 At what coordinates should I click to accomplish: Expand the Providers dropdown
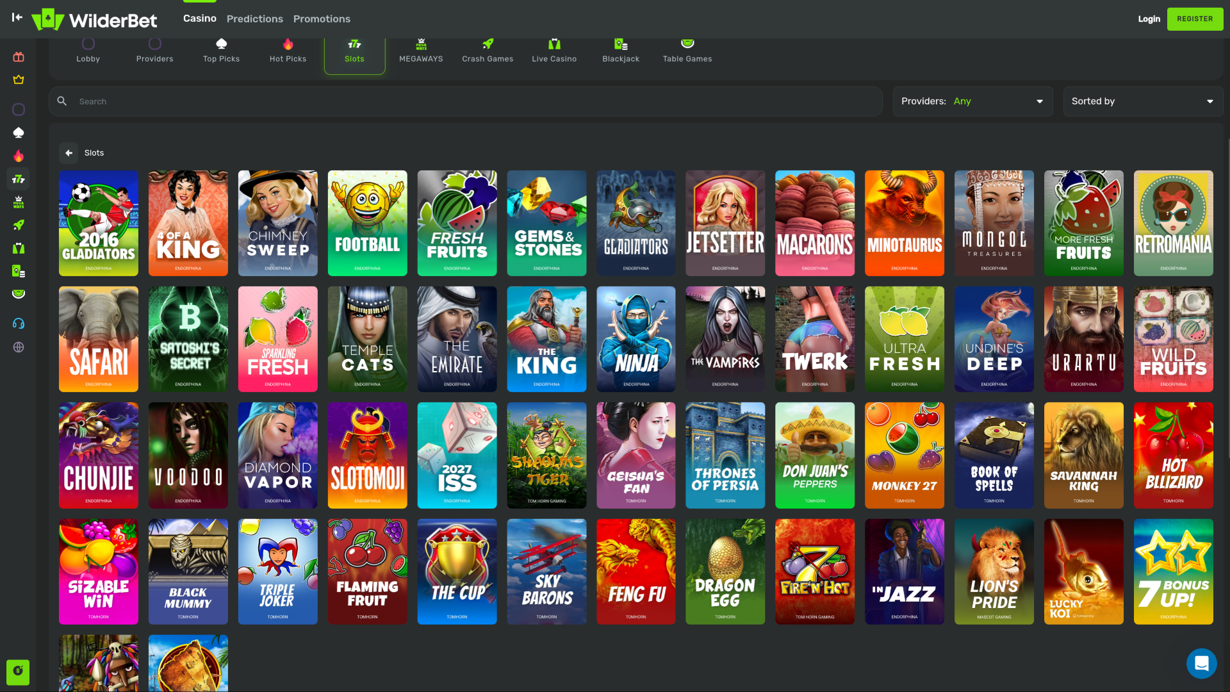(972, 101)
